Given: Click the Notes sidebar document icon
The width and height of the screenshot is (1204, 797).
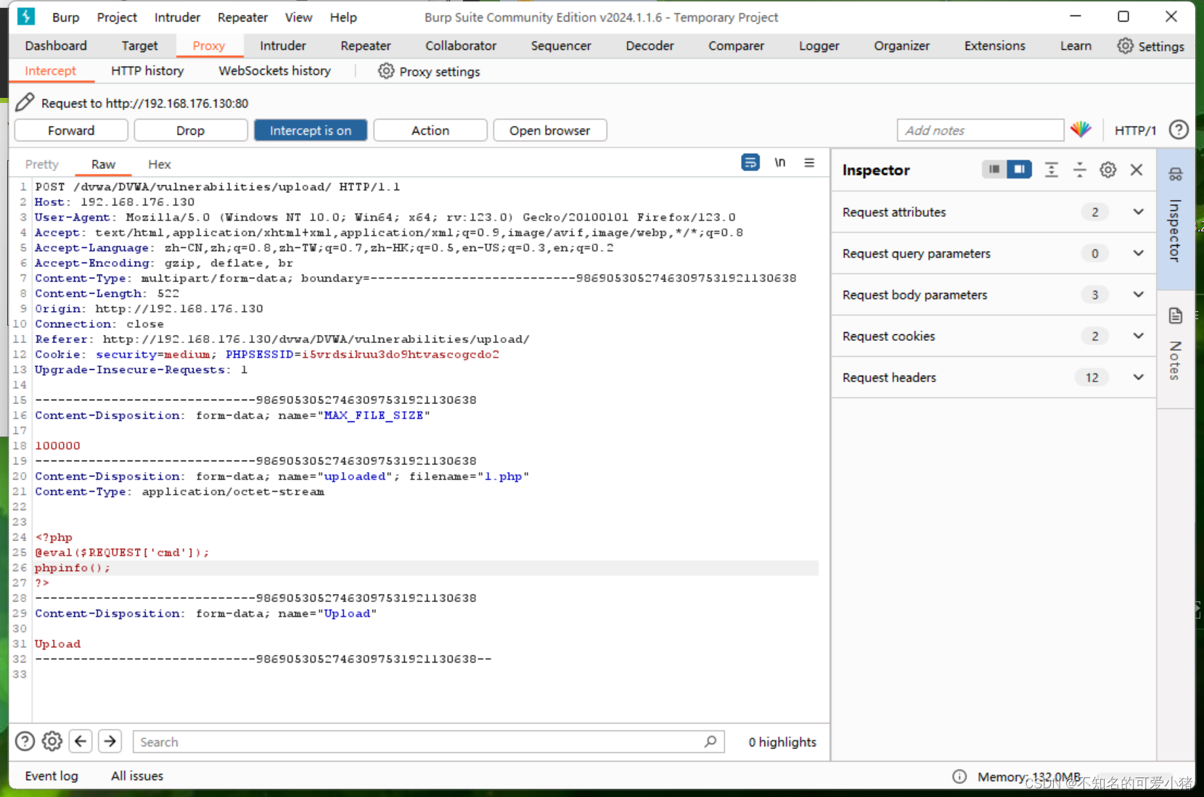Looking at the screenshot, I should click(x=1176, y=315).
